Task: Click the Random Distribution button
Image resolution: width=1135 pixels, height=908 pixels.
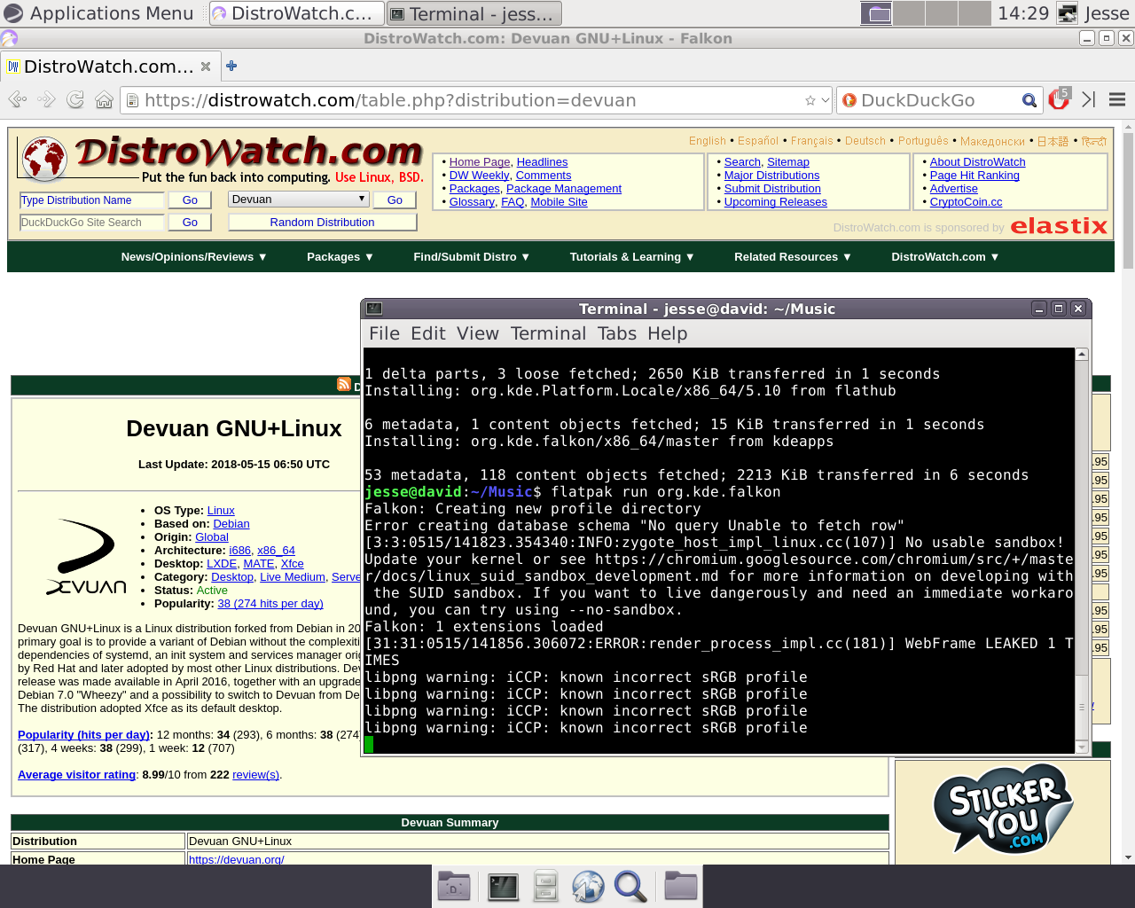Action: (323, 223)
